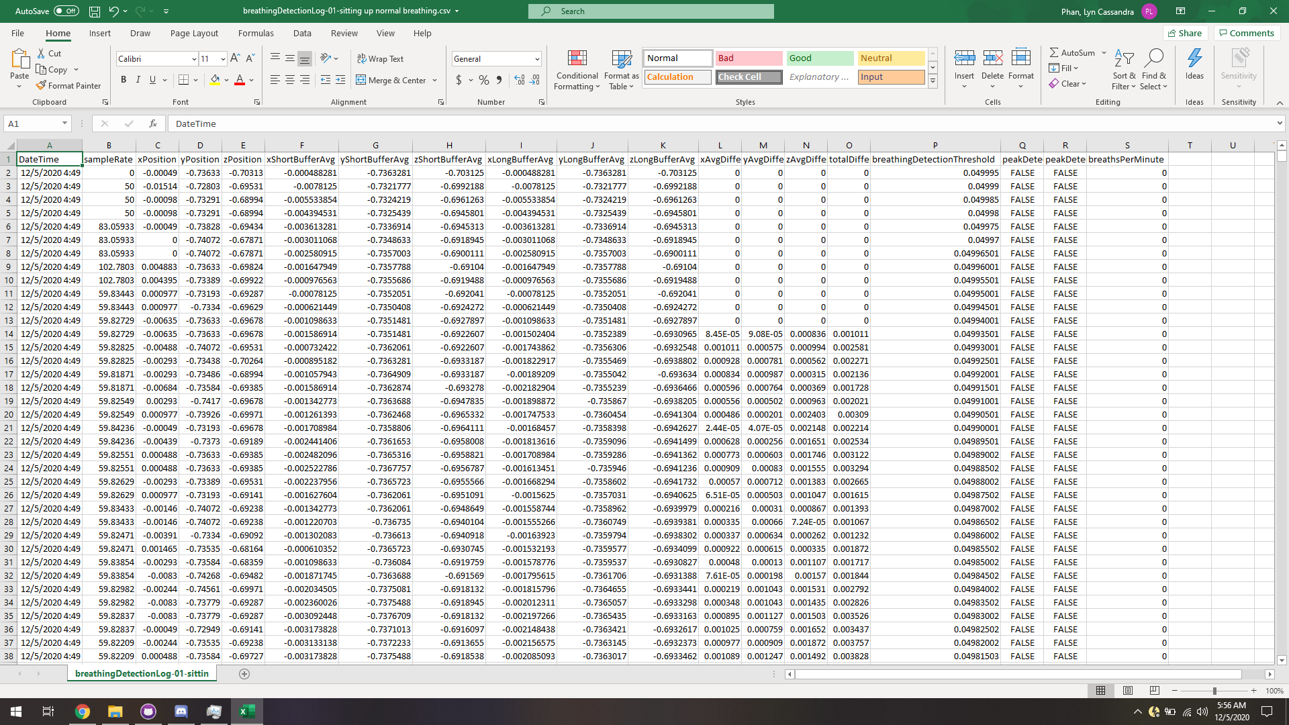Viewport: 1289px width, 725px height.
Task: Click the Undo arrow icon
Action: click(x=113, y=11)
